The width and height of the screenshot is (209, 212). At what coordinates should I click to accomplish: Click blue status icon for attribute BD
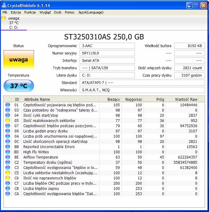[8, 152]
